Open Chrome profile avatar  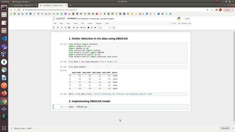click(220, 10)
